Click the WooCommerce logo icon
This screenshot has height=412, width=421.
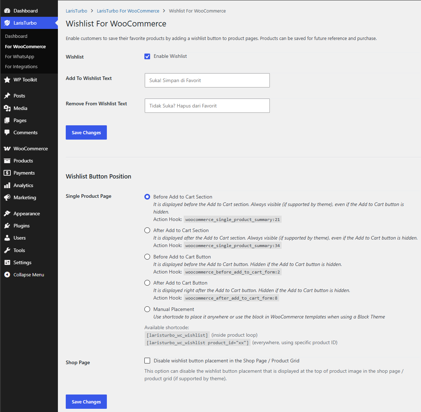click(x=7, y=149)
